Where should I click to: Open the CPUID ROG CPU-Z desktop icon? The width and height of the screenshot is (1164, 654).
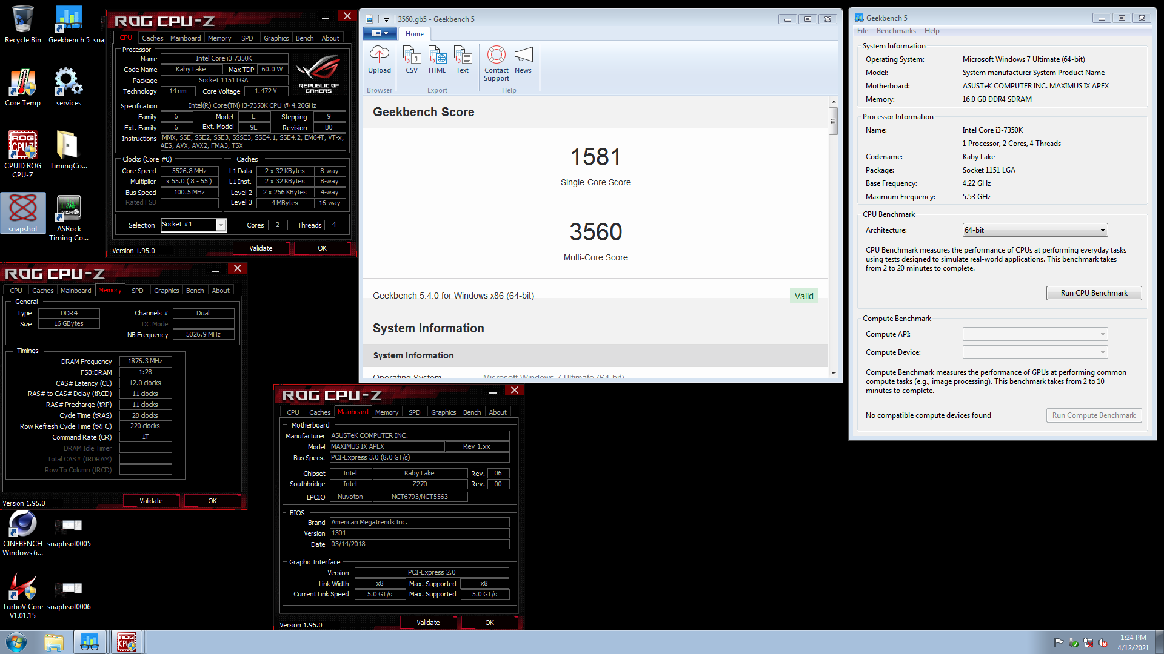23,154
